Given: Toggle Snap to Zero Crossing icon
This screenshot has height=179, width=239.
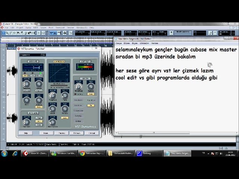Looking at the screenshot, I should (71, 33).
